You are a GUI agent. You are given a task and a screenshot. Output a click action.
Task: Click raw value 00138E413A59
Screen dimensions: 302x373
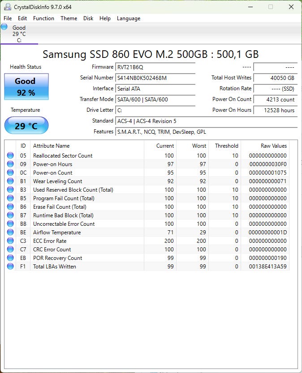268,267
